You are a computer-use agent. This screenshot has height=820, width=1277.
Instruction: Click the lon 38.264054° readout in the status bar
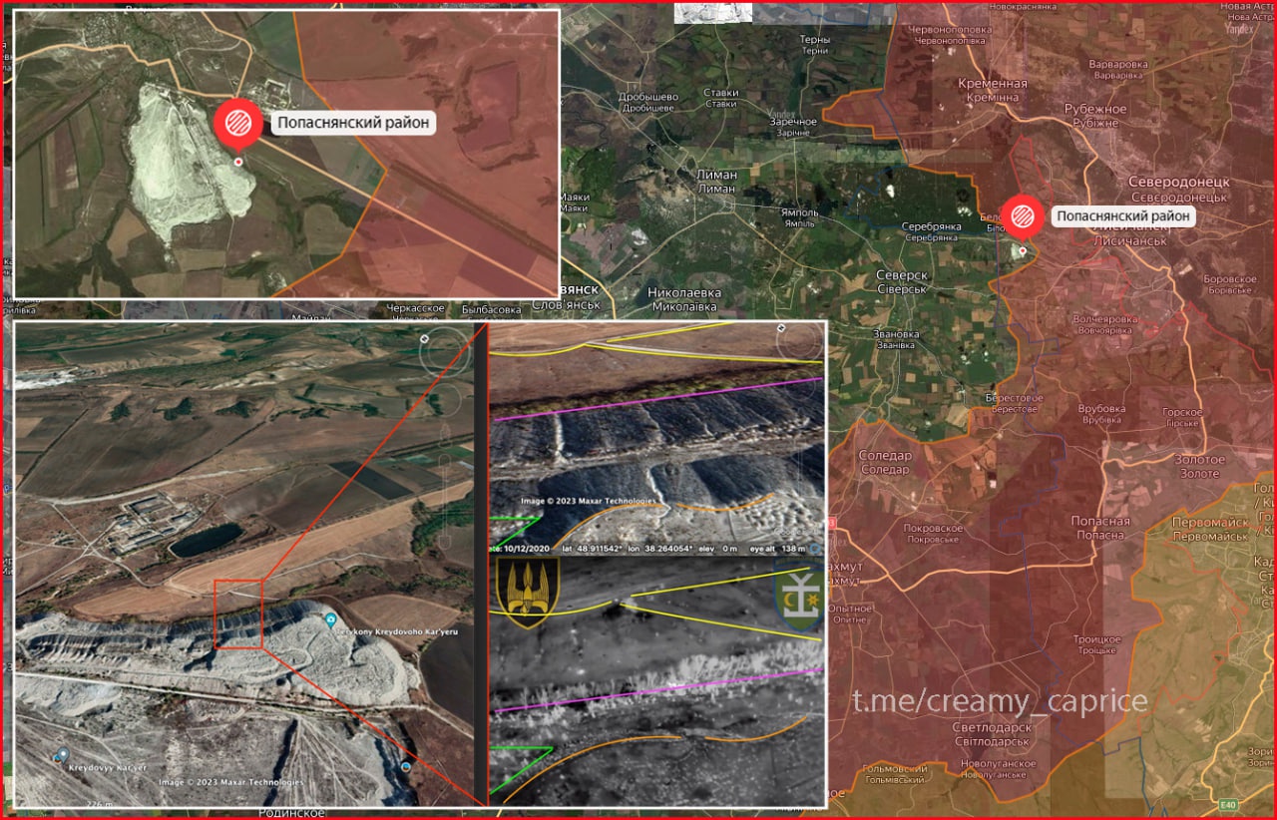(659, 549)
